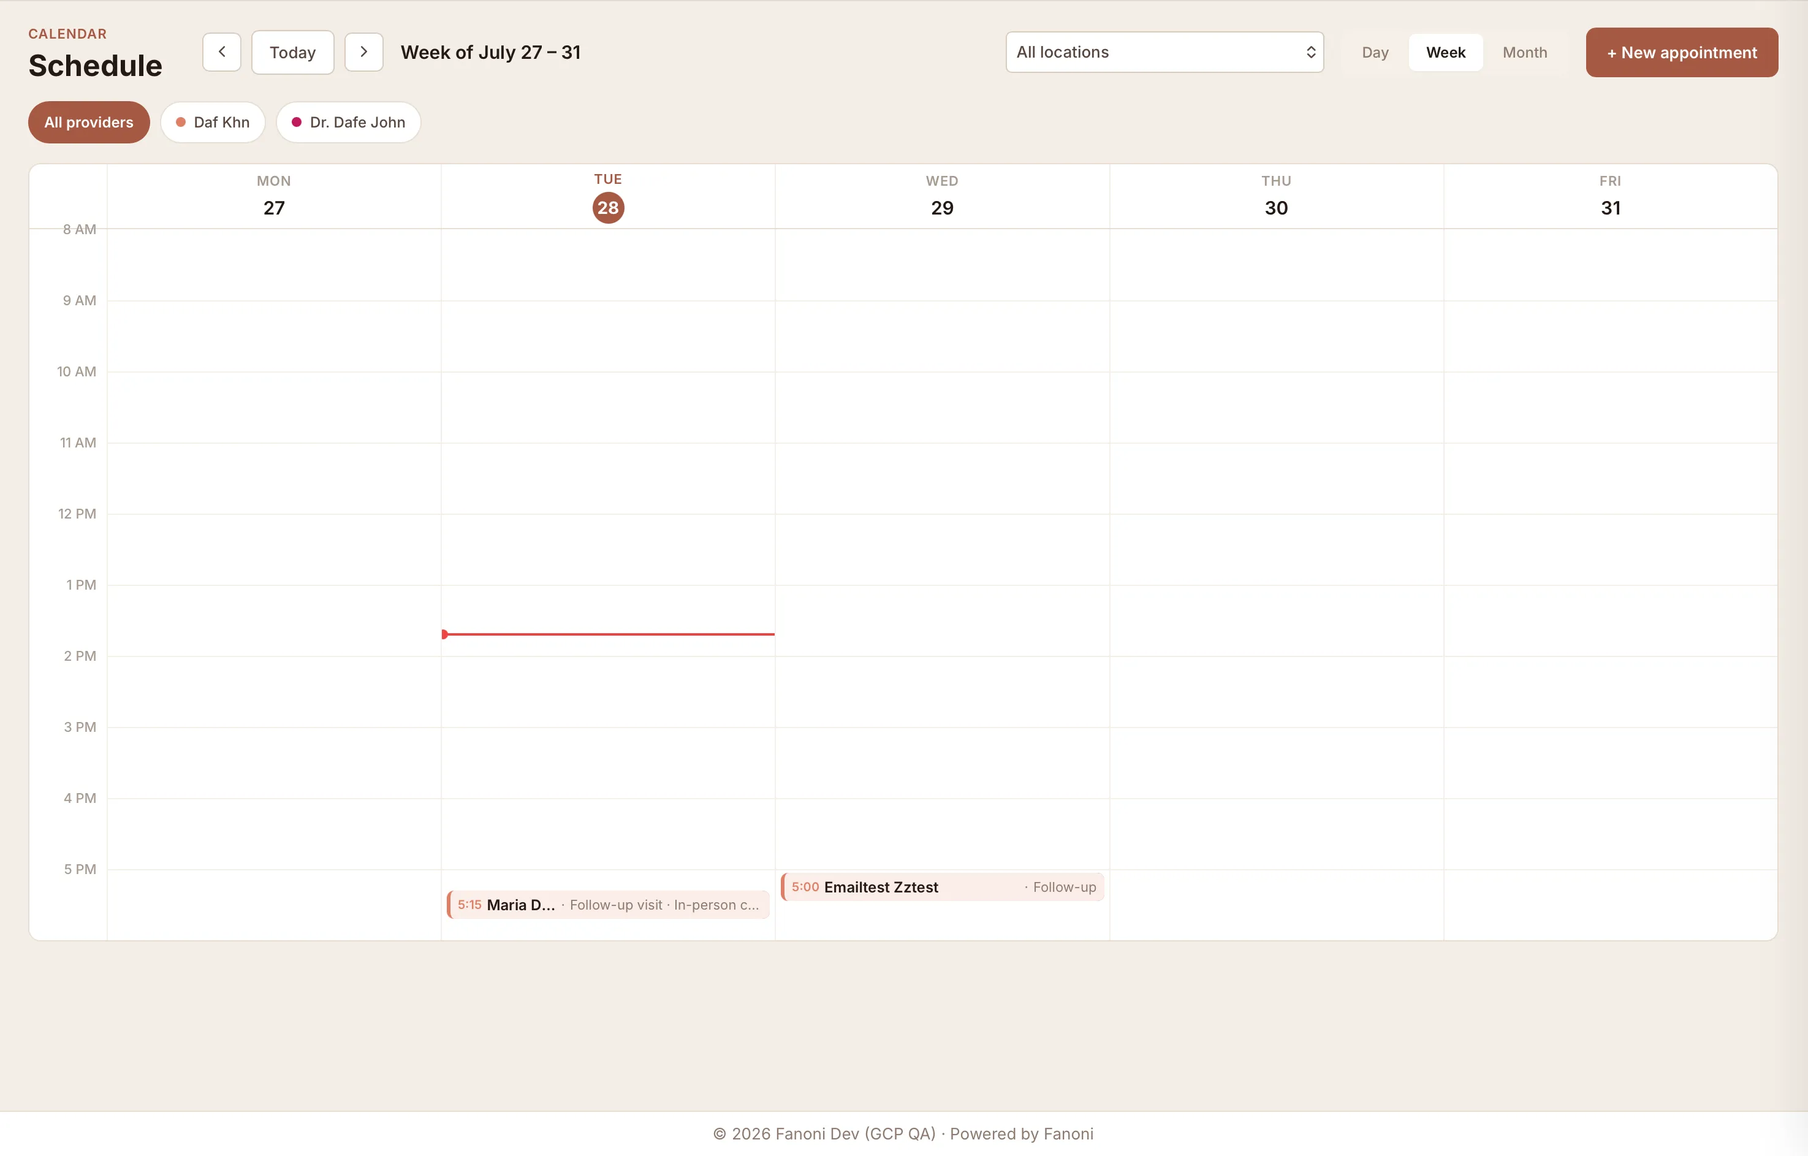Select Thursday 30 column header

(1277, 196)
